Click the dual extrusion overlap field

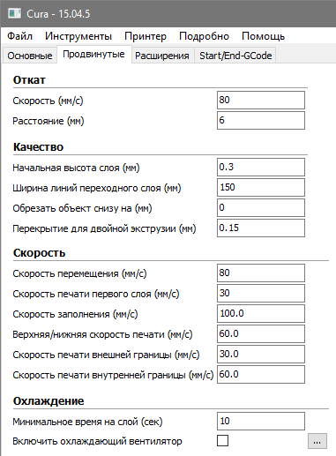click(x=261, y=228)
